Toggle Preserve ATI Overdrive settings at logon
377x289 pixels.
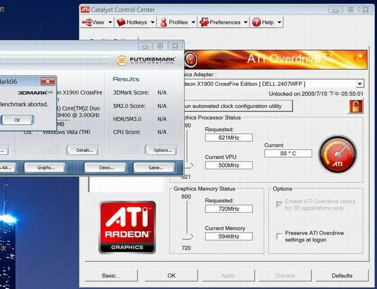point(279,236)
